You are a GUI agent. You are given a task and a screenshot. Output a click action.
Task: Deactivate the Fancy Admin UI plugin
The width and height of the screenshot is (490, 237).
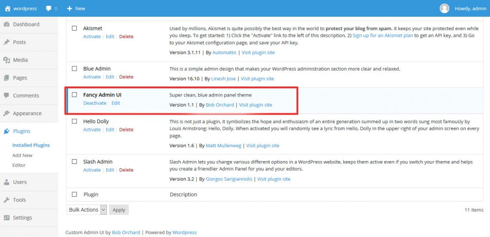point(95,103)
